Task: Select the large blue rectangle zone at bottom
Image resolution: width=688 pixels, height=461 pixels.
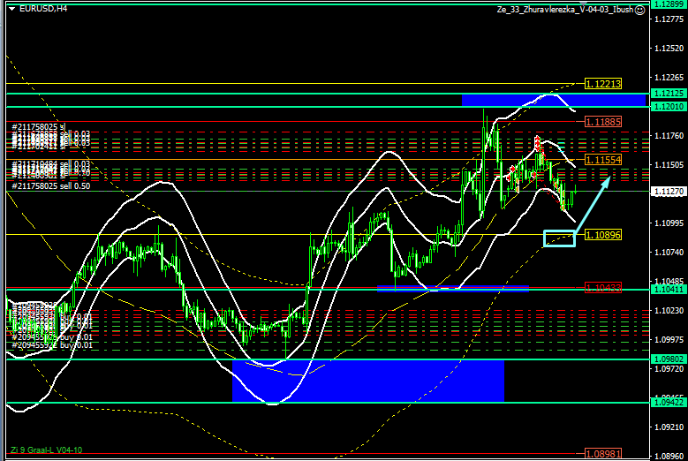Action: [368, 381]
